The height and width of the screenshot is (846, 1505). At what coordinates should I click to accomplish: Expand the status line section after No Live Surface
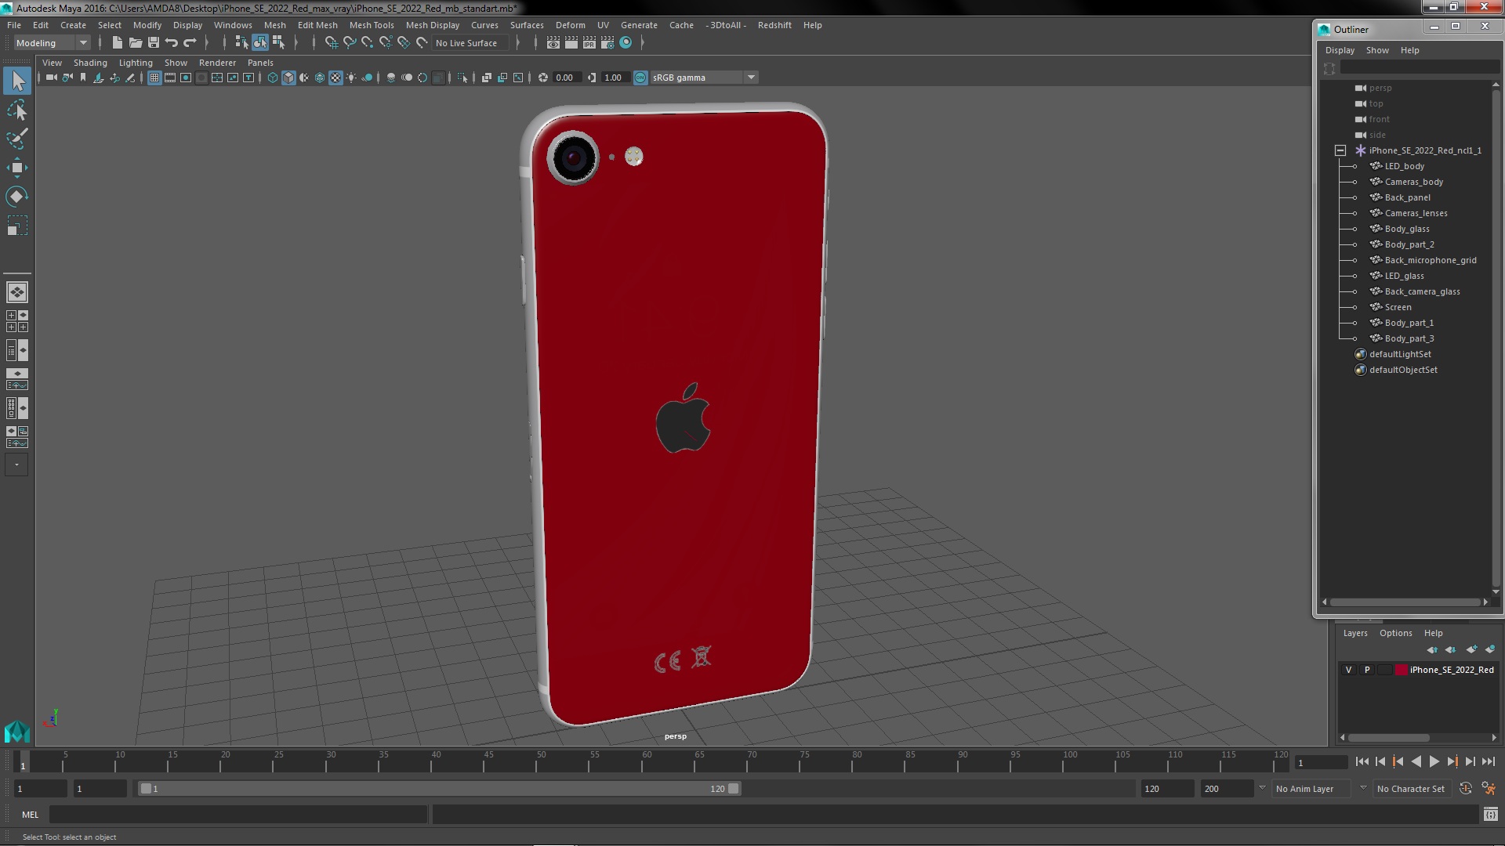(x=517, y=43)
